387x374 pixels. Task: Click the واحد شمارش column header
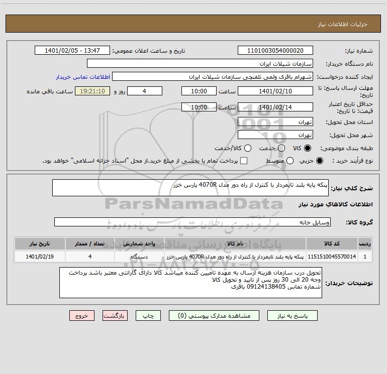[x=139, y=243]
